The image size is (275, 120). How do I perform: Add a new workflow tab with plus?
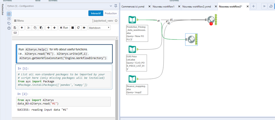pyautogui.click(x=253, y=6)
